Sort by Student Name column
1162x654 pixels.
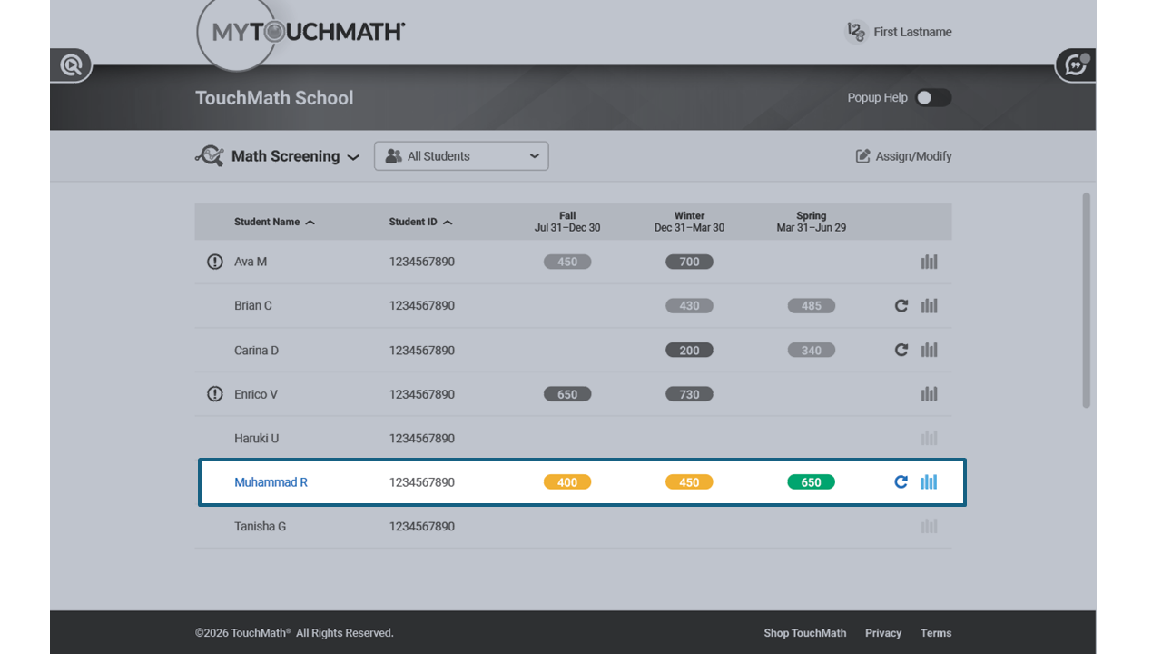275,222
